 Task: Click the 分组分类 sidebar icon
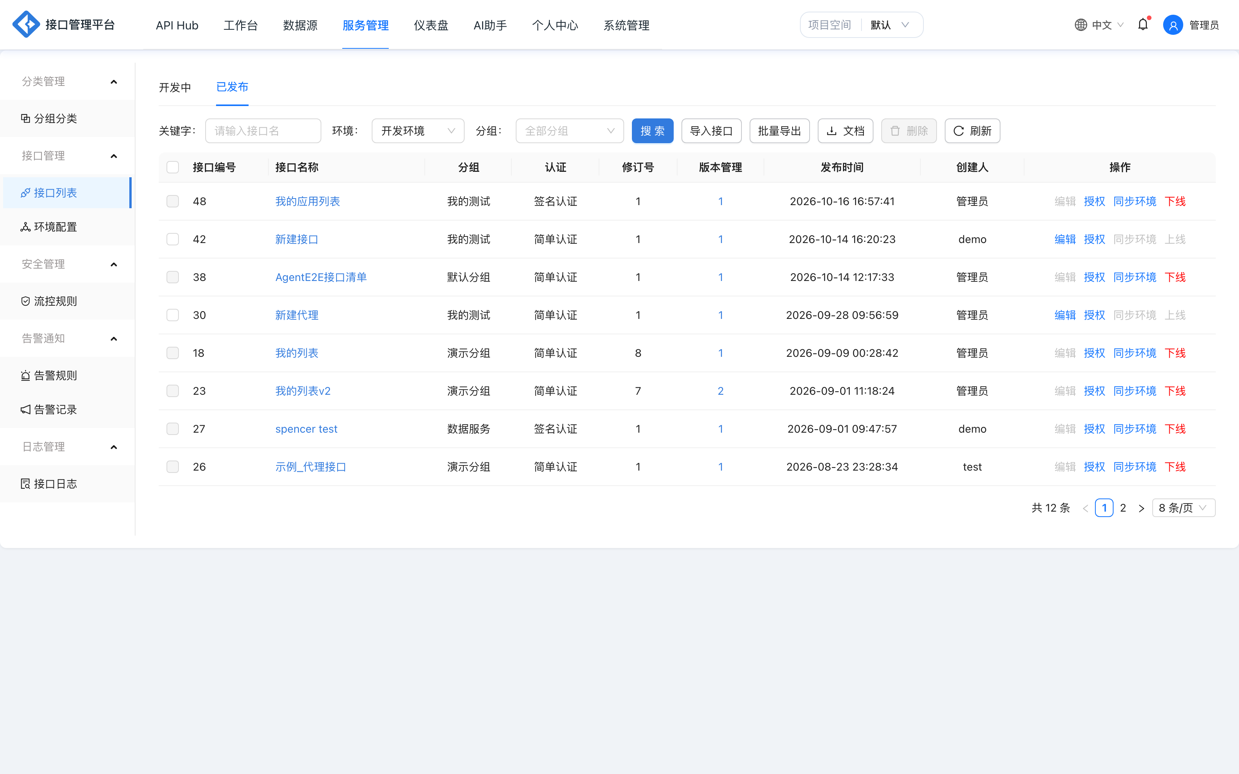[x=25, y=118]
